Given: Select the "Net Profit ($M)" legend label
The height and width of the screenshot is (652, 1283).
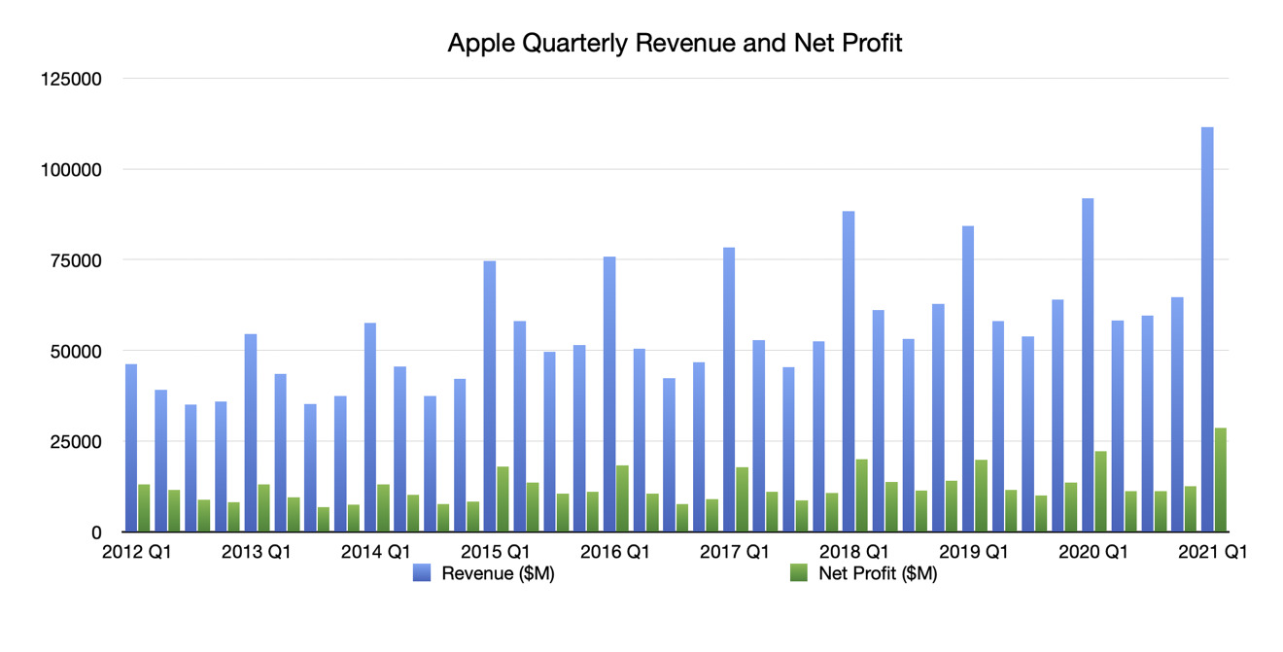Looking at the screenshot, I should (x=878, y=573).
